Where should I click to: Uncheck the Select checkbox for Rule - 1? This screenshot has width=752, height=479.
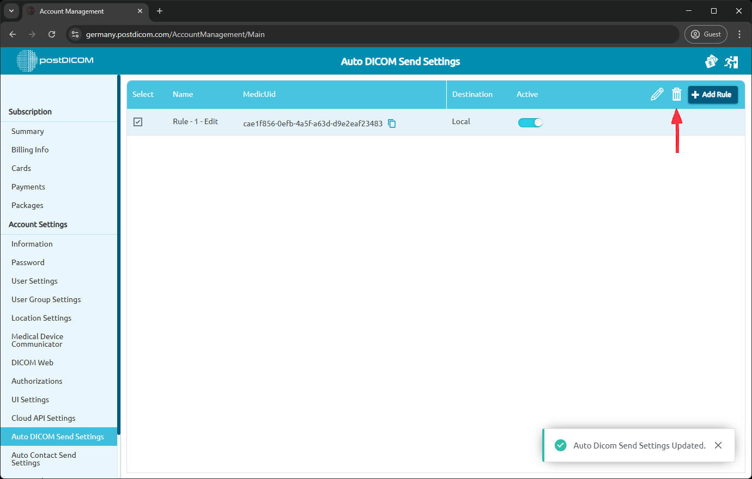(x=138, y=122)
